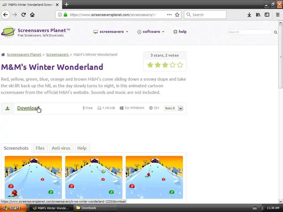Screen dimensions: 283x212
Task: Open the third screenshot thumbnail
Action: click(154, 177)
